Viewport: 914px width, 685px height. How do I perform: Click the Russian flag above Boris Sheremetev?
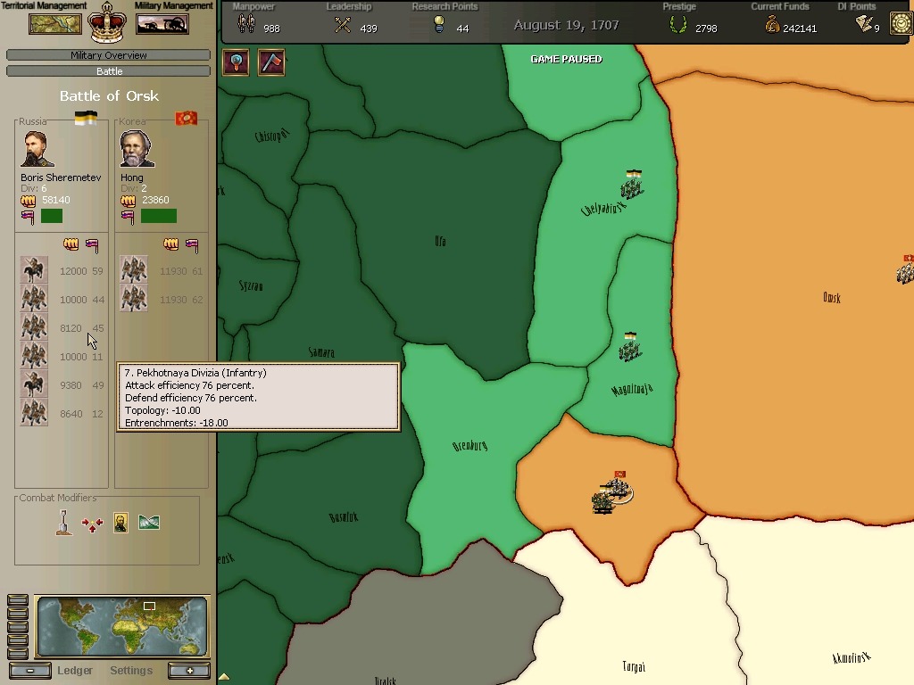click(86, 118)
